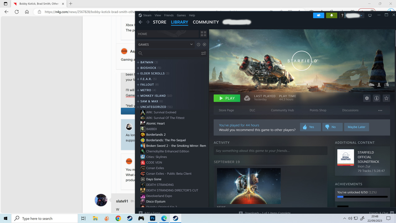Expand the ELDER SCROLLS collection
Viewport: 396px width, 223px height.
tap(138, 73)
